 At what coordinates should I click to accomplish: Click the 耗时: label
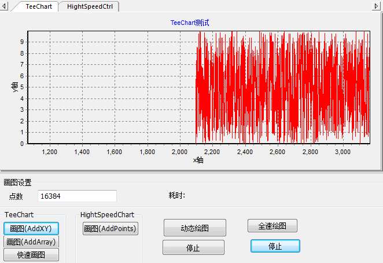pyautogui.click(x=177, y=195)
